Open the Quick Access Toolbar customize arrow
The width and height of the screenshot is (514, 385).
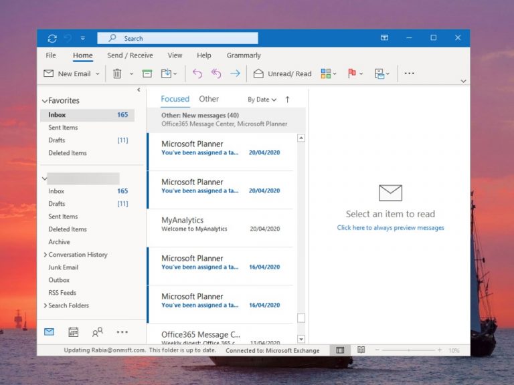[83, 38]
